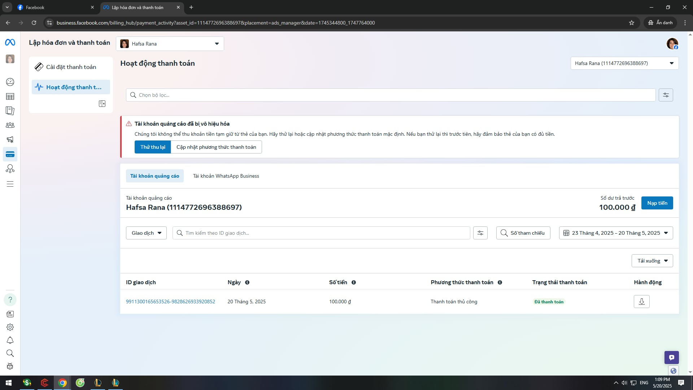Switch to Tài khoản quảng cáo tab
Viewport: 693px width, 390px height.
[x=154, y=176]
